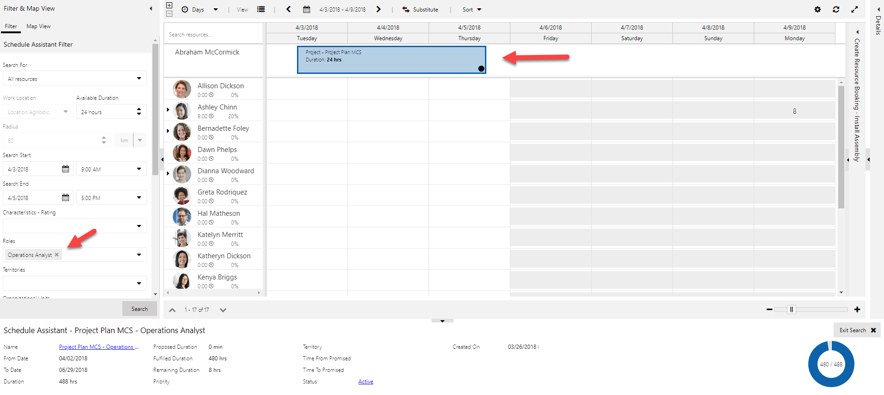884x395 pixels.
Task: Select the Filter tab
Action: point(11,26)
